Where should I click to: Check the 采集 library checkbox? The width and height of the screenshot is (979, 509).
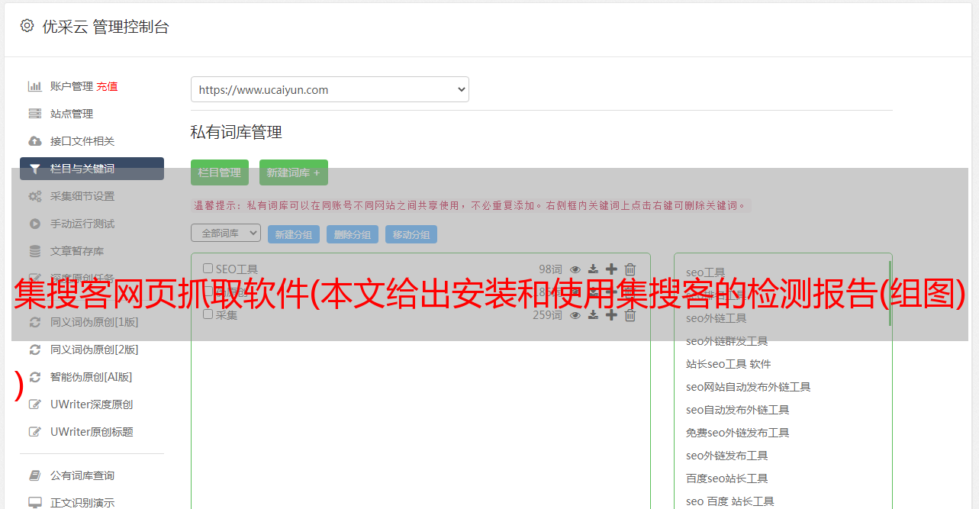[x=208, y=314]
